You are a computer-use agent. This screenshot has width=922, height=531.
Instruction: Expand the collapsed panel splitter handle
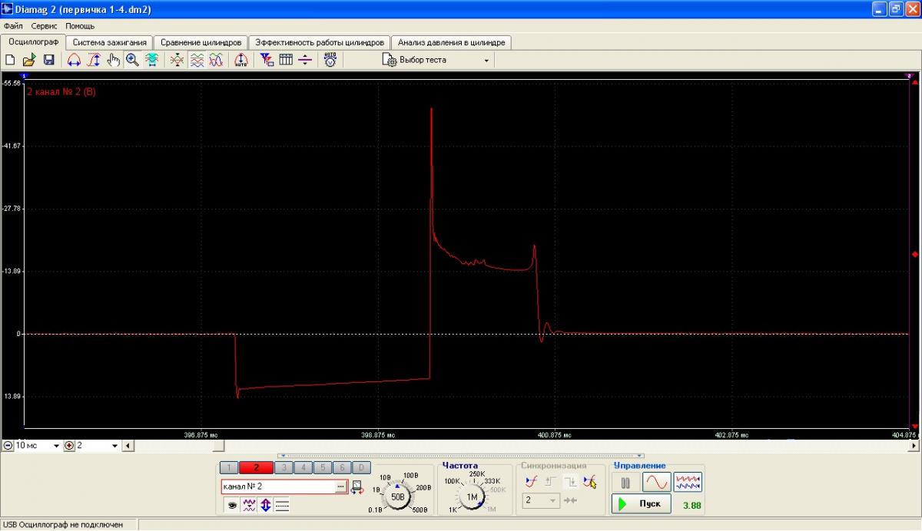(461, 456)
